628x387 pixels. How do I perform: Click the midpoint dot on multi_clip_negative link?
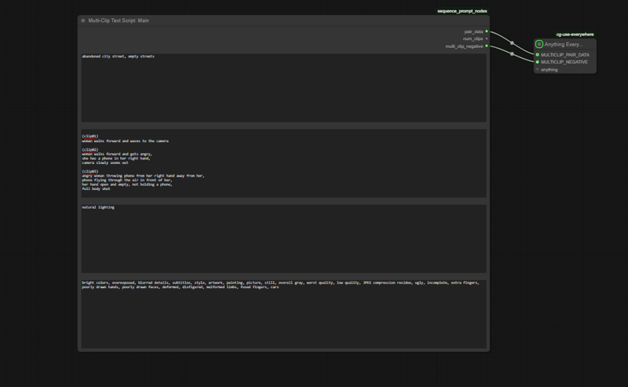pos(512,53)
